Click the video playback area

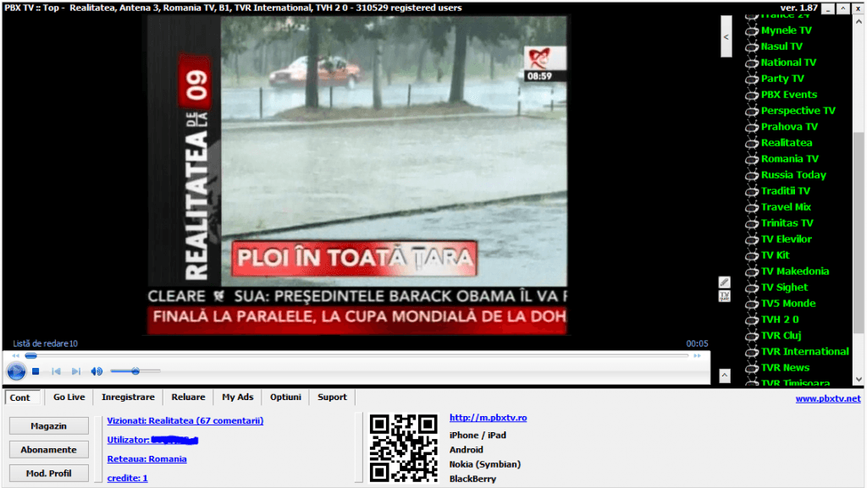(357, 175)
